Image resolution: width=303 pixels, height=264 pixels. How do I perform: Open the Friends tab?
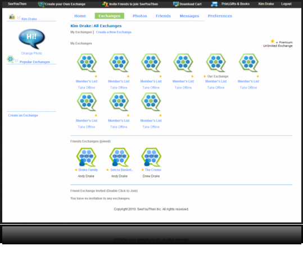(163, 16)
